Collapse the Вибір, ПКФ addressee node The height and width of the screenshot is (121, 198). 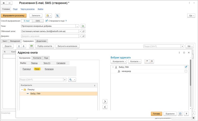113,67
